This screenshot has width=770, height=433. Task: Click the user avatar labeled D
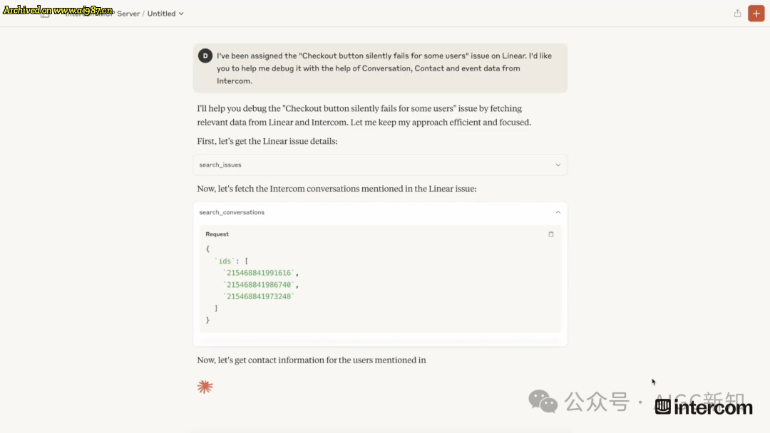205,56
